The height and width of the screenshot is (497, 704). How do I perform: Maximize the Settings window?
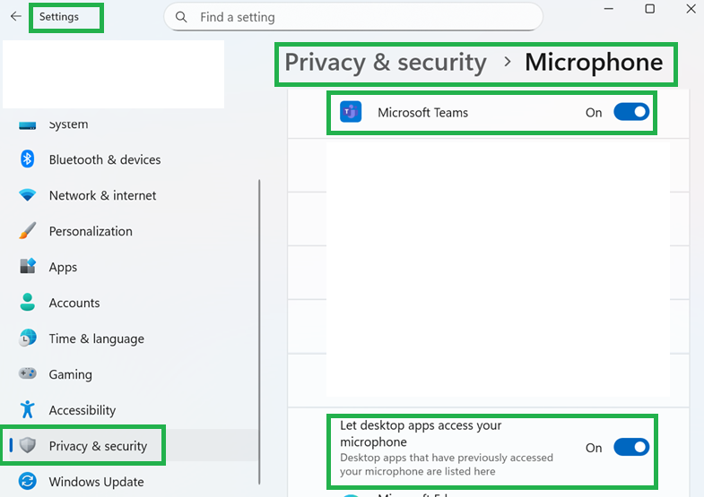(649, 9)
